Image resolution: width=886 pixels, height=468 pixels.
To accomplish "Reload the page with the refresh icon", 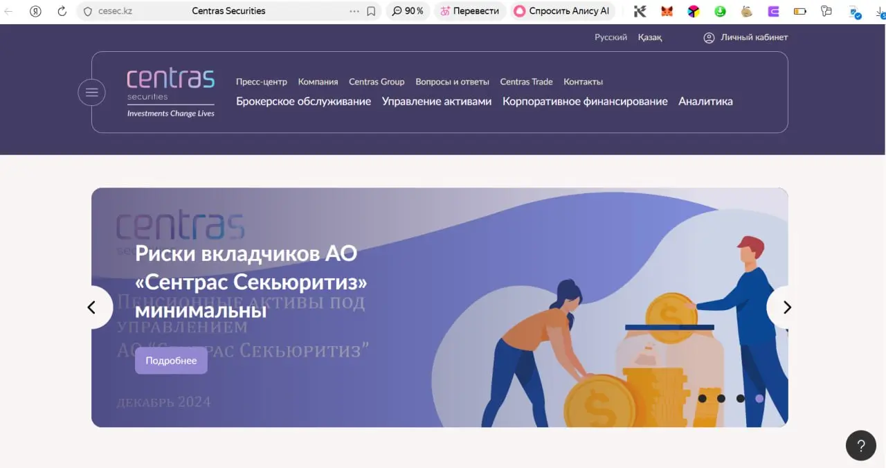I will pyautogui.click(x=62, y=11).
